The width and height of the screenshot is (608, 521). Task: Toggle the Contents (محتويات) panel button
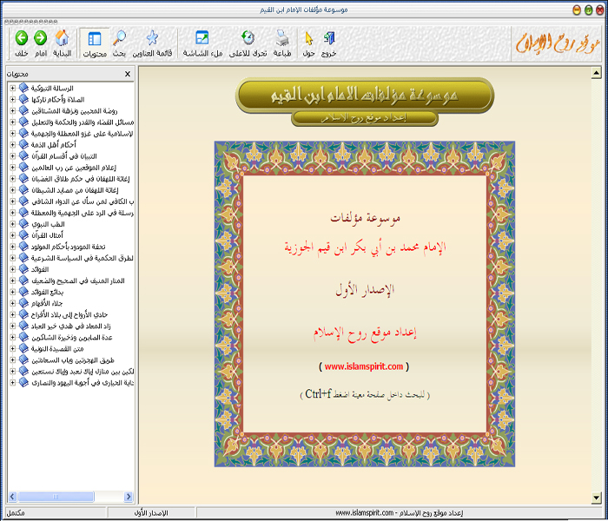[95, 38]
